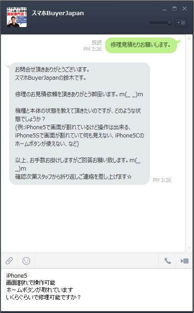The width and height of the screenshot is (194, 313).
Task: Open the chat options dropdown menu
Action: pos(181,22)
